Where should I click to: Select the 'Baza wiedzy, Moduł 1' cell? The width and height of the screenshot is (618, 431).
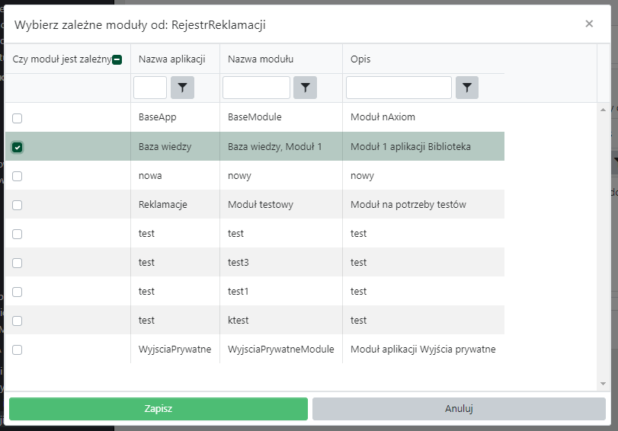[x=281, y=146]
